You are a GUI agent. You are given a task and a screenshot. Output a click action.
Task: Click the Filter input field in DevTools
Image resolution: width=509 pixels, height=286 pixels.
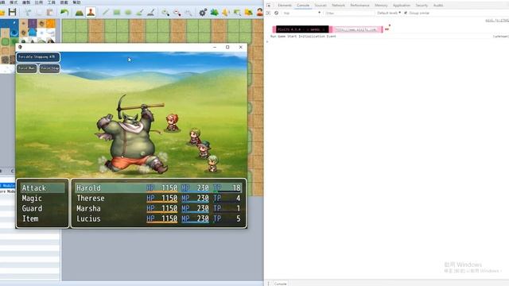click(x=349, y=13)
